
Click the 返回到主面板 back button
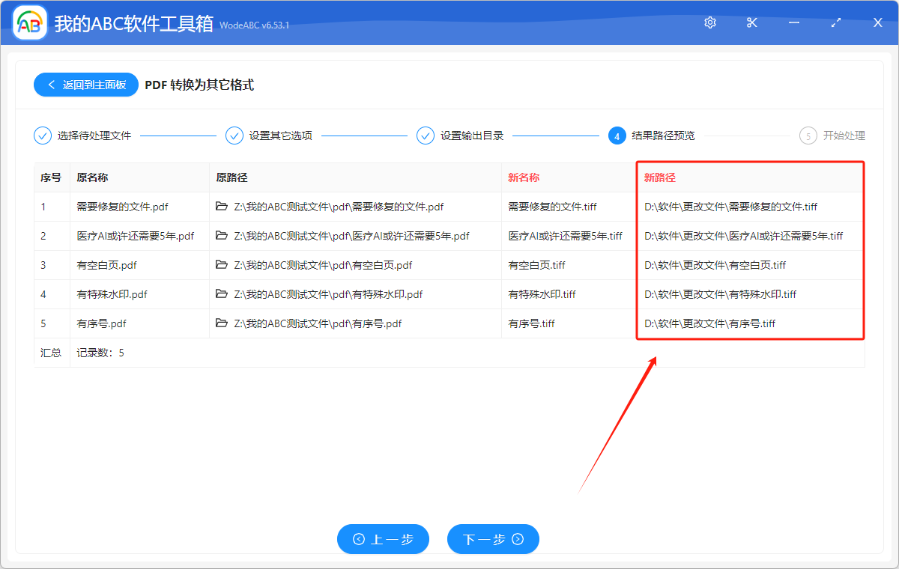pos(85,85)
